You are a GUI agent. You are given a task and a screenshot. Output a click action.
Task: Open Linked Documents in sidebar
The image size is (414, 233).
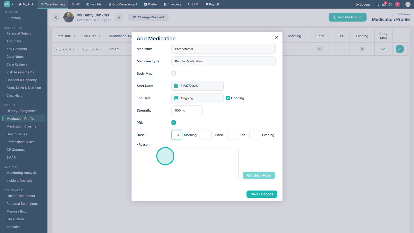21,196
